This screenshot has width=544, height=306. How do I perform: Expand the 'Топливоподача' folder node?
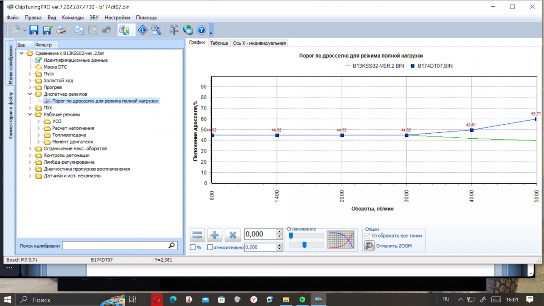pyautogui.click(x=39, y=135)
